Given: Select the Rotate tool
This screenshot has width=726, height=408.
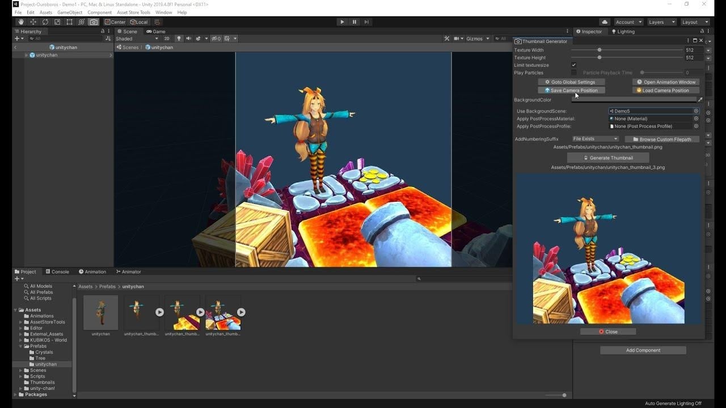Looking at the screenshot, I should point(45,22).
